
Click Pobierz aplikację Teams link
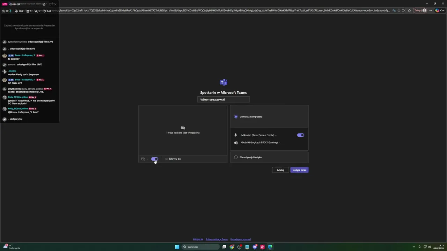pyautogui.click(x=217, y=239)
